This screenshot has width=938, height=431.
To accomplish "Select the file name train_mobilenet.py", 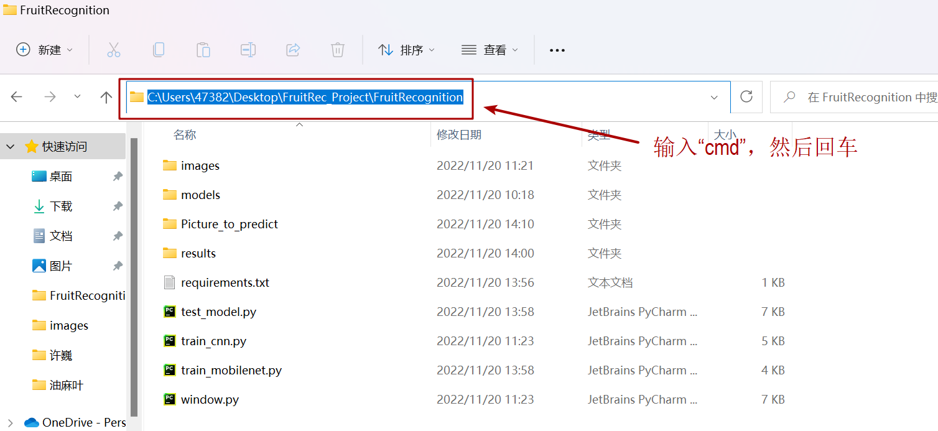I will 231,370.
